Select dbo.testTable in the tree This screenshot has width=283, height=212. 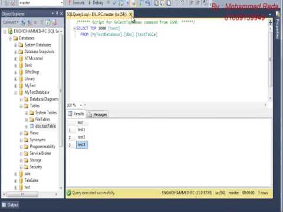coord(45,126)
